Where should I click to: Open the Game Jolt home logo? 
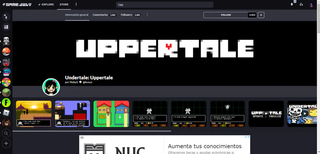(x=17, y=5)
